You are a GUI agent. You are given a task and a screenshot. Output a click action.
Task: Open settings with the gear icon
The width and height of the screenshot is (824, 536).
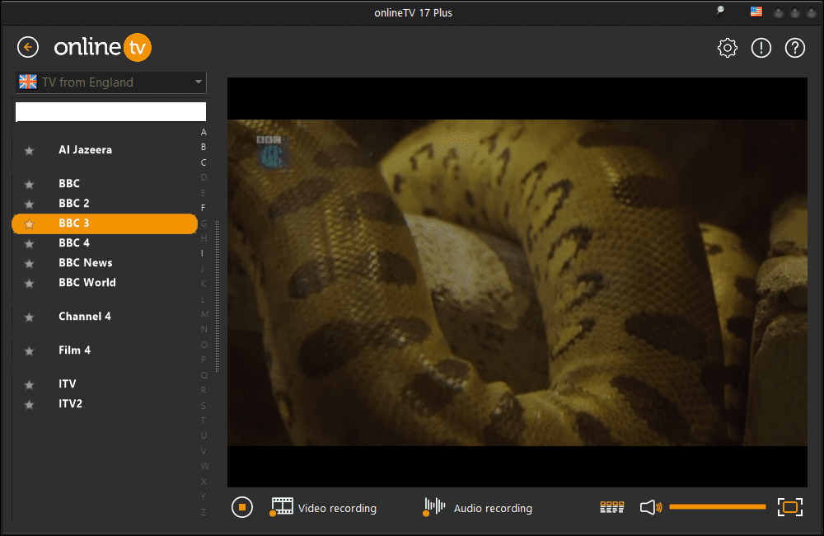[x=728, y=48]
